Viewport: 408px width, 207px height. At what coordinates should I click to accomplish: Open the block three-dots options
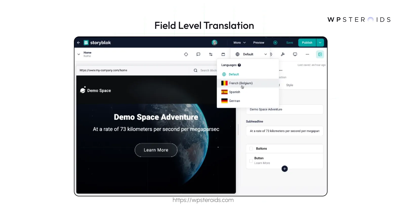click(x=280, y=70)
